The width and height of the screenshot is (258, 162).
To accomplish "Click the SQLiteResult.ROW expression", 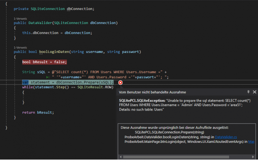I will [95, 87].
